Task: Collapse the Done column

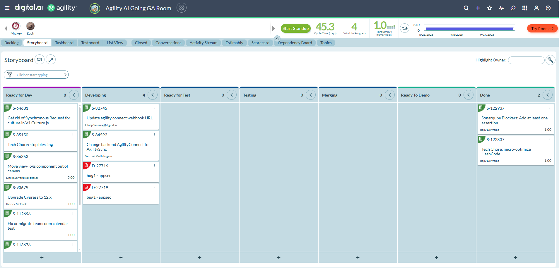Action: tap(547, 95)
